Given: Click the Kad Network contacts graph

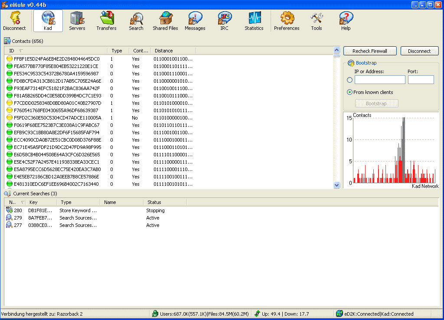Looking at the screenshot, I should coord(391,150).
